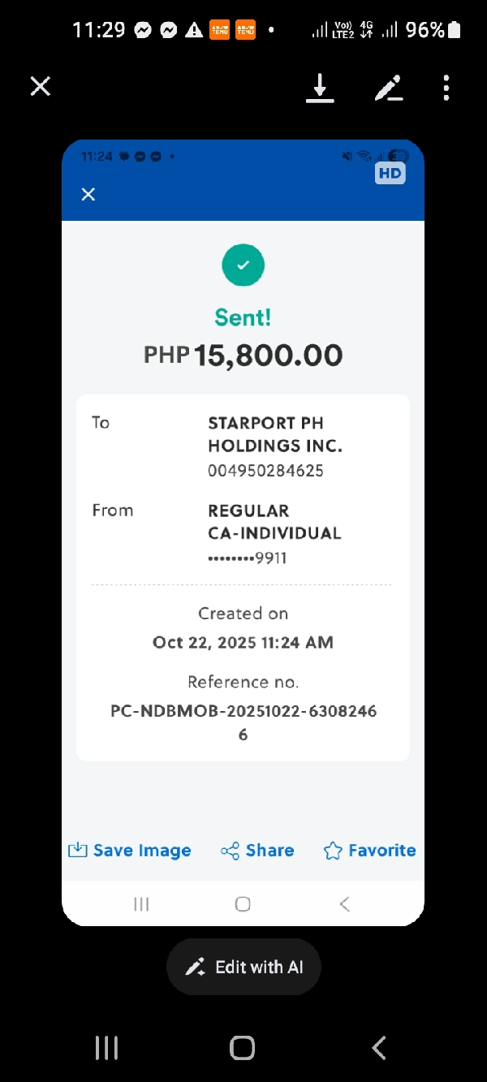Tap the Messenger notification icon in status bar
The width and height of the screenshot is (487, 1082).
143,31
